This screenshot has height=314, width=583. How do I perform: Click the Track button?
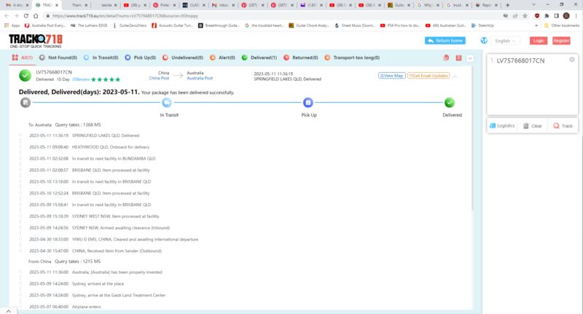tap(563, 125)
